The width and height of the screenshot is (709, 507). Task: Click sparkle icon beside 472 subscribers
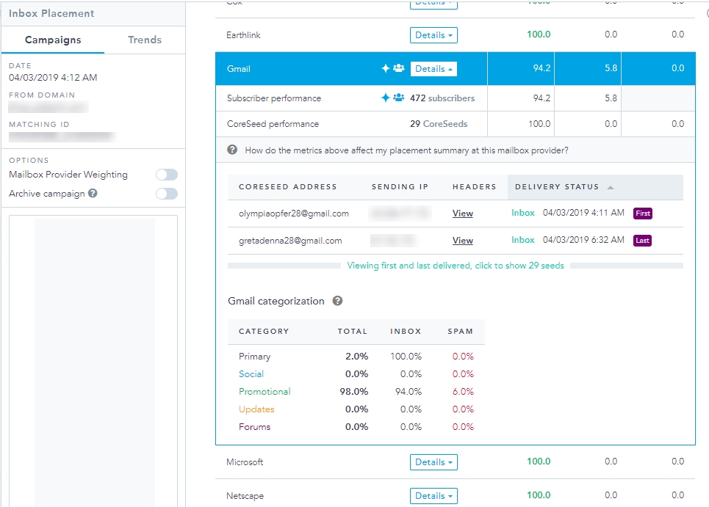[386, 98]
